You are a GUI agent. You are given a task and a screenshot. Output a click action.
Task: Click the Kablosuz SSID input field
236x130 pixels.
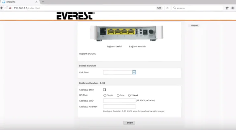pyautogui.click(x=120, y=101)
